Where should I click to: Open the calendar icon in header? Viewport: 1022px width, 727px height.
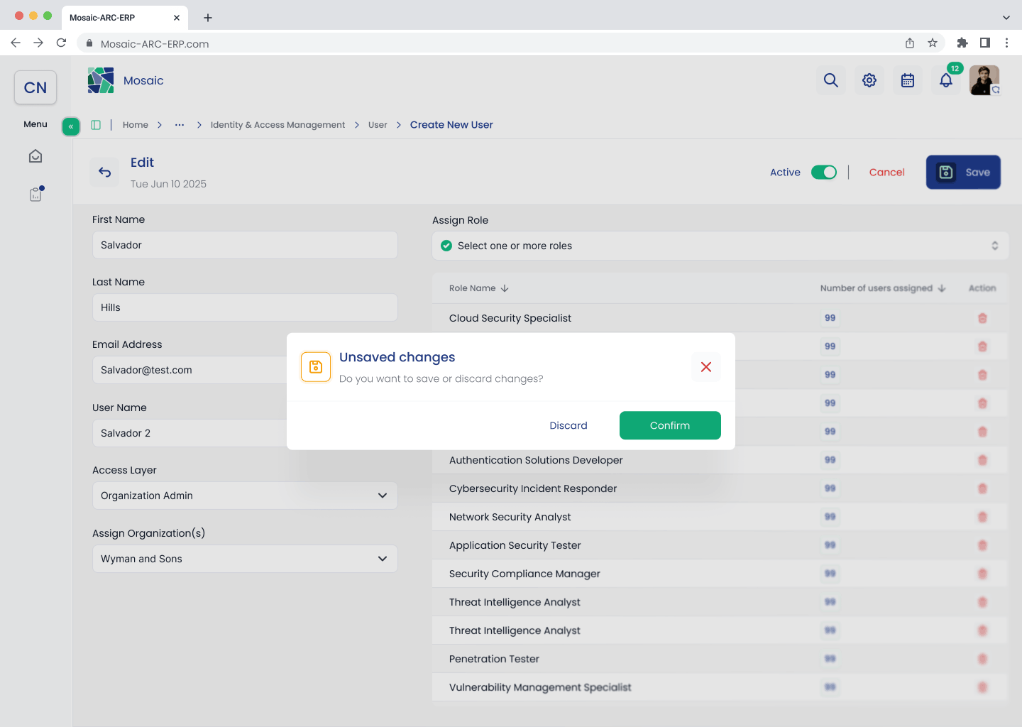click(908, 80)
